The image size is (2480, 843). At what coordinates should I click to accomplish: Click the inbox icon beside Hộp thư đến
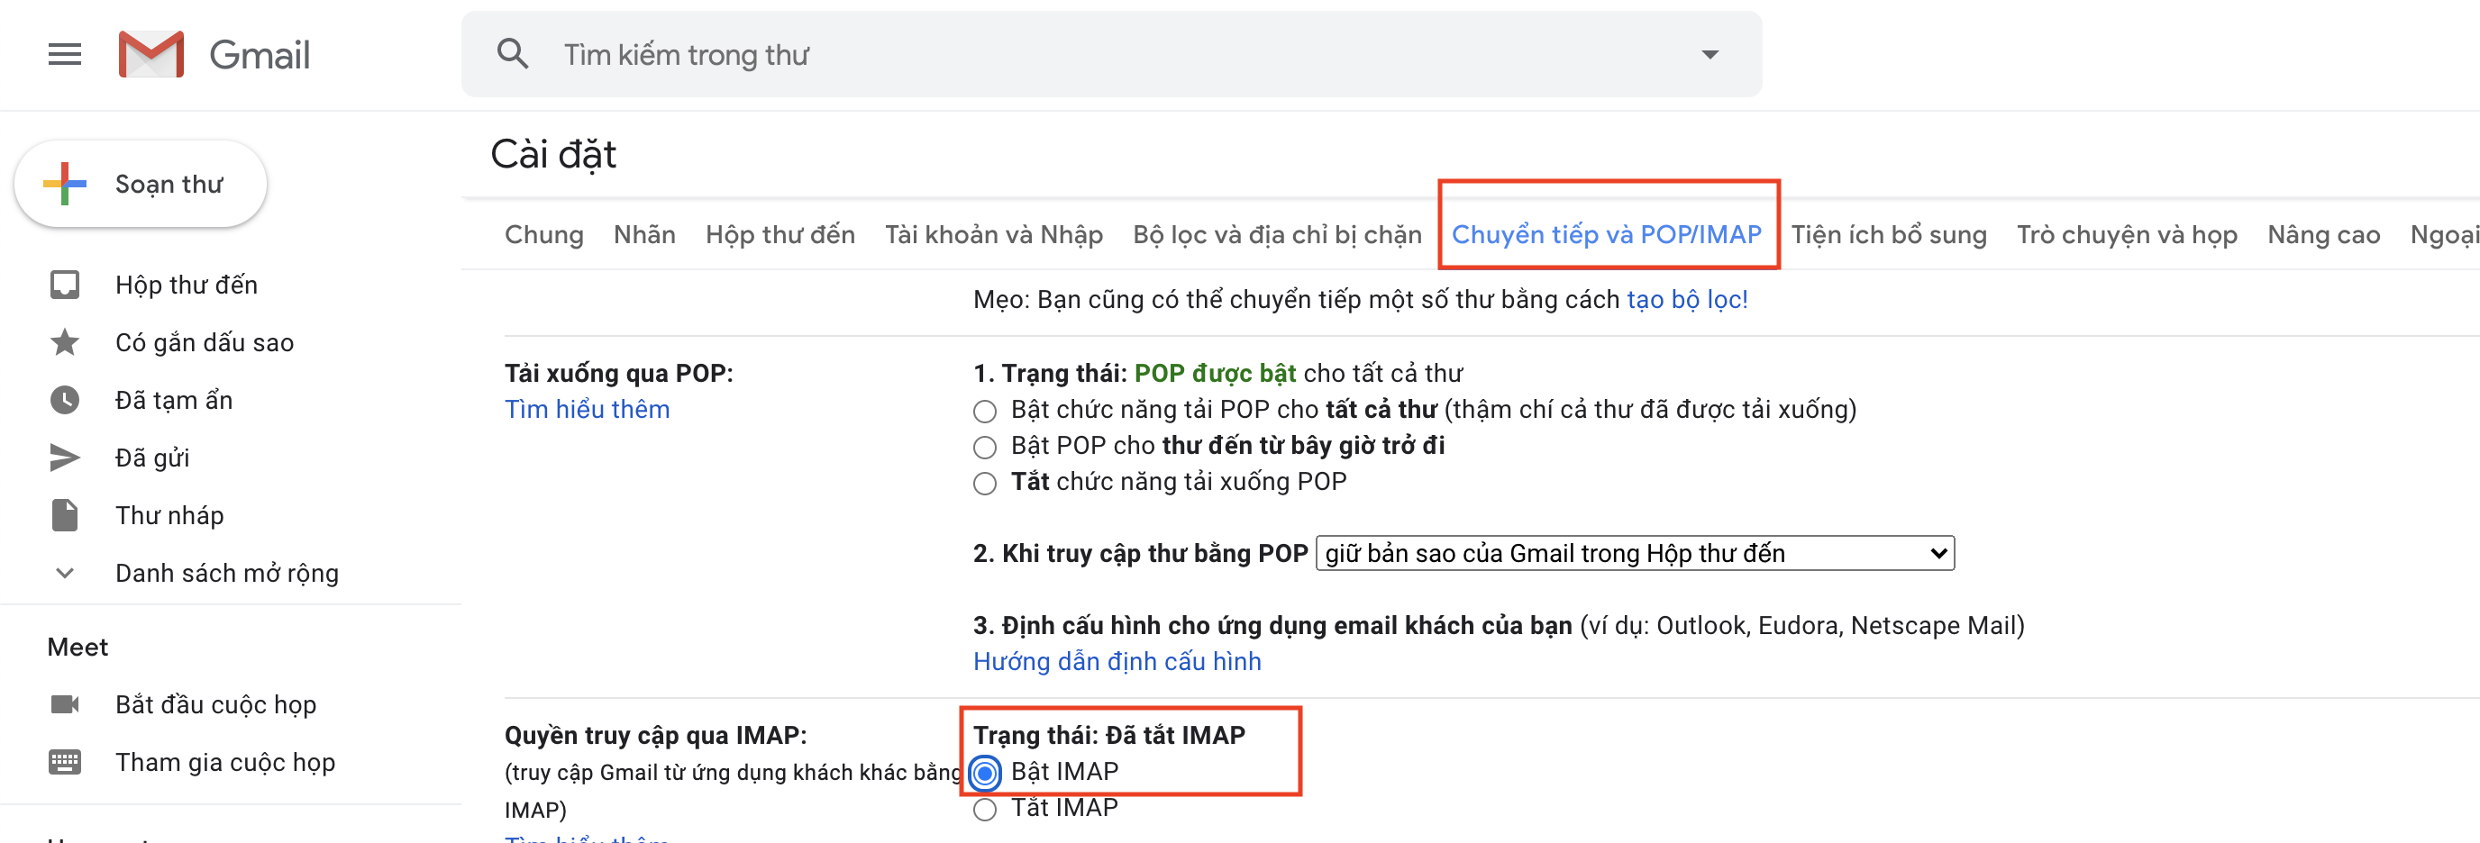65,285
